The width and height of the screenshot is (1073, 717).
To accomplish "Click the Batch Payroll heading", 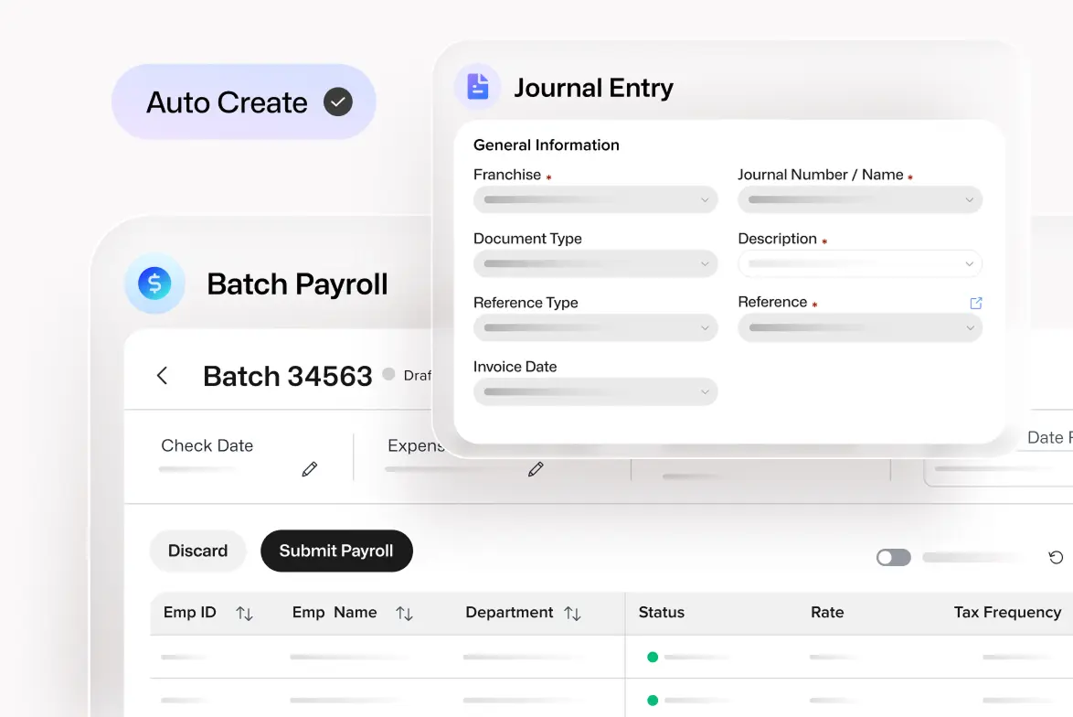I will pos(297,284).
